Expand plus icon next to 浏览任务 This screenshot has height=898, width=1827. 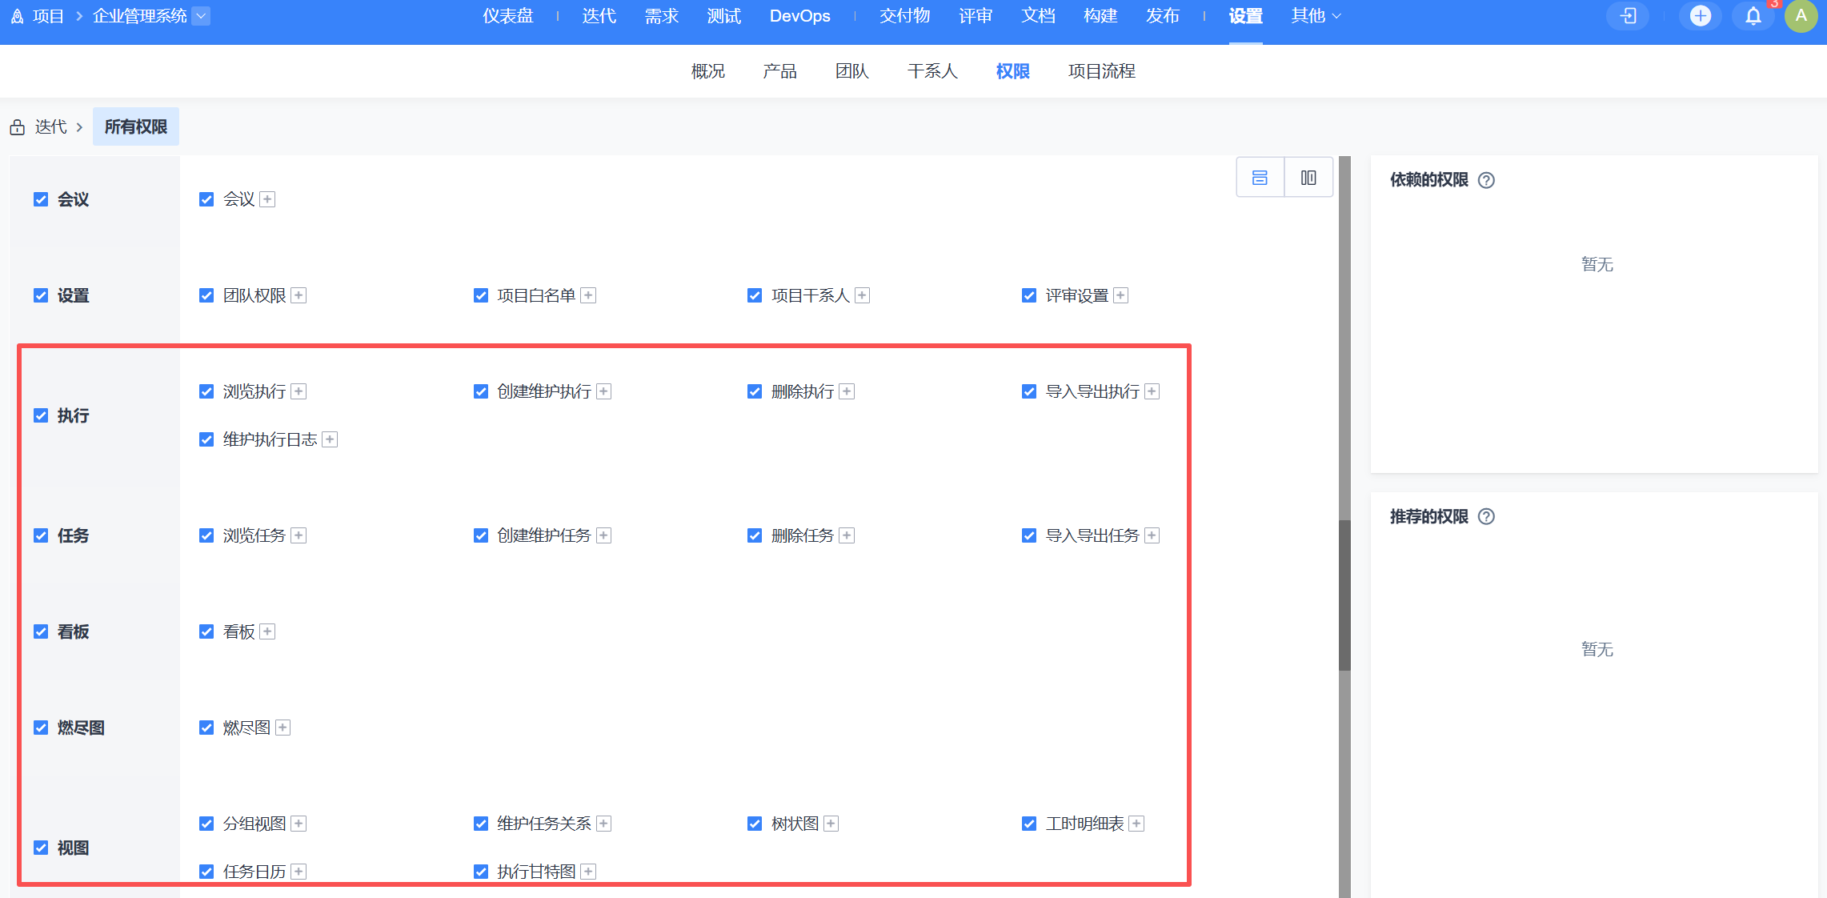(x=298, y=535)
